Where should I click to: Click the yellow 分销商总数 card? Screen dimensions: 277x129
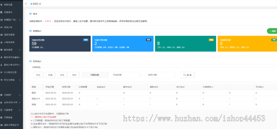coord(247,44)
